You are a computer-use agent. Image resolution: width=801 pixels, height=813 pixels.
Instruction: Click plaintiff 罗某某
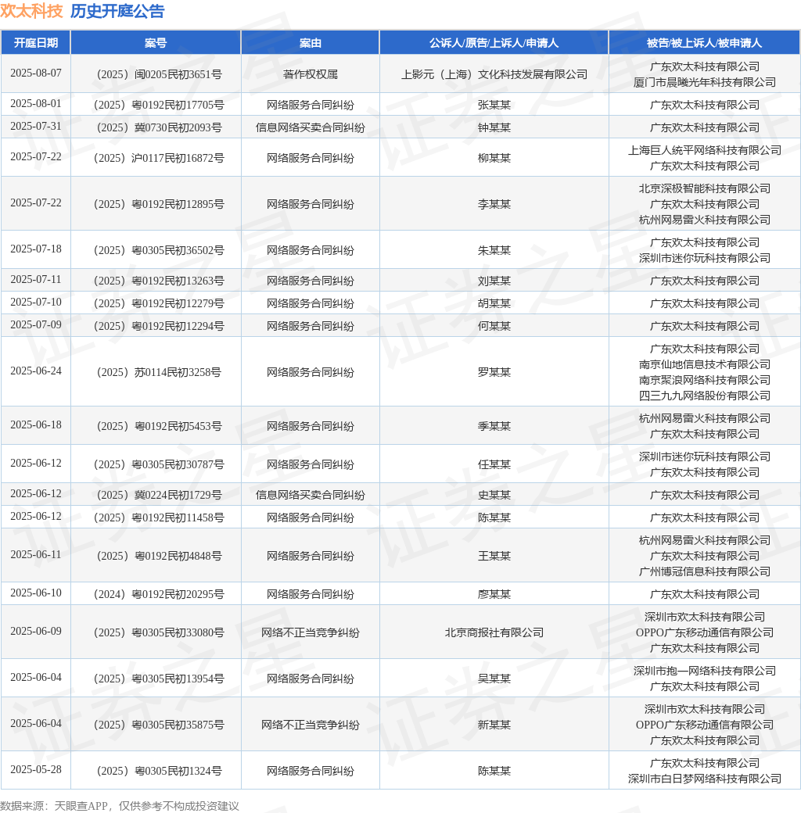pyautogui.click(x=494, y=372)
